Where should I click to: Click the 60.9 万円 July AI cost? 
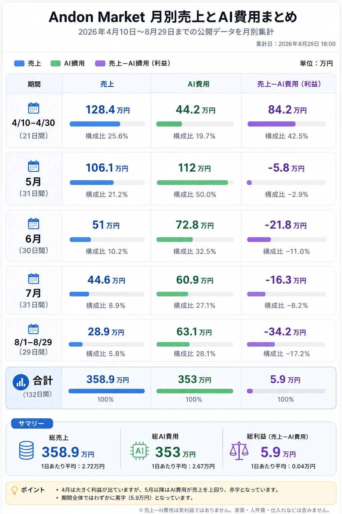click(x=195, y=280)
